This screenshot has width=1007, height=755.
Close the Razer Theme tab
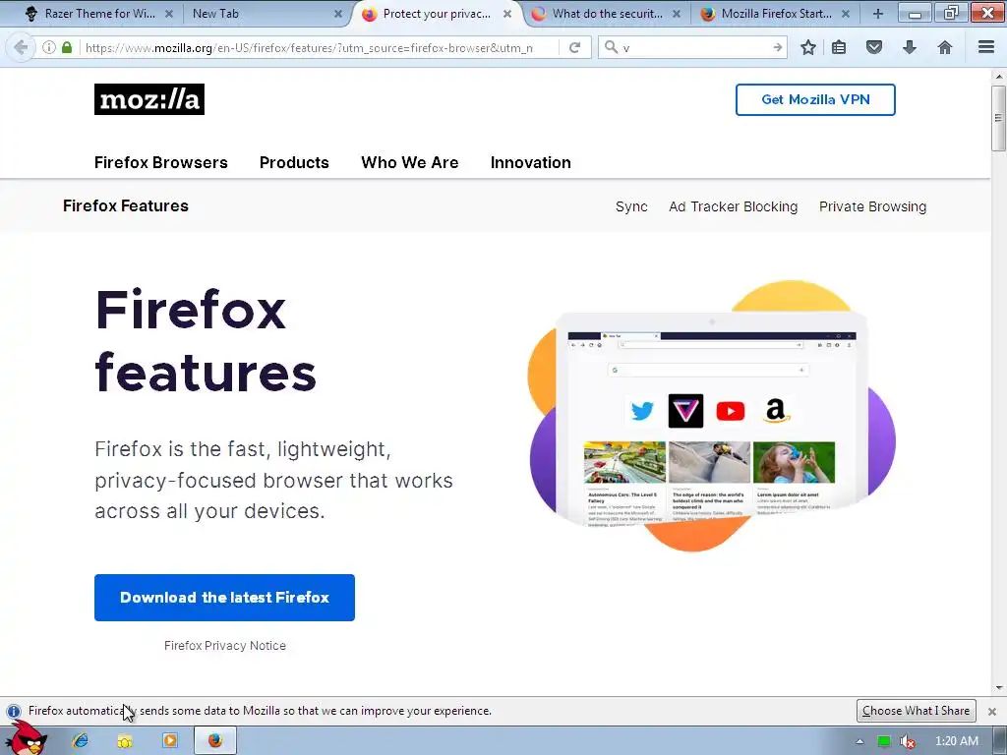[x=169, y=14]
